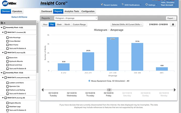The width and height of the screenshot is (181, 113).
Task: Enable the Operator Cab checkbox
Action: (8, 86)
